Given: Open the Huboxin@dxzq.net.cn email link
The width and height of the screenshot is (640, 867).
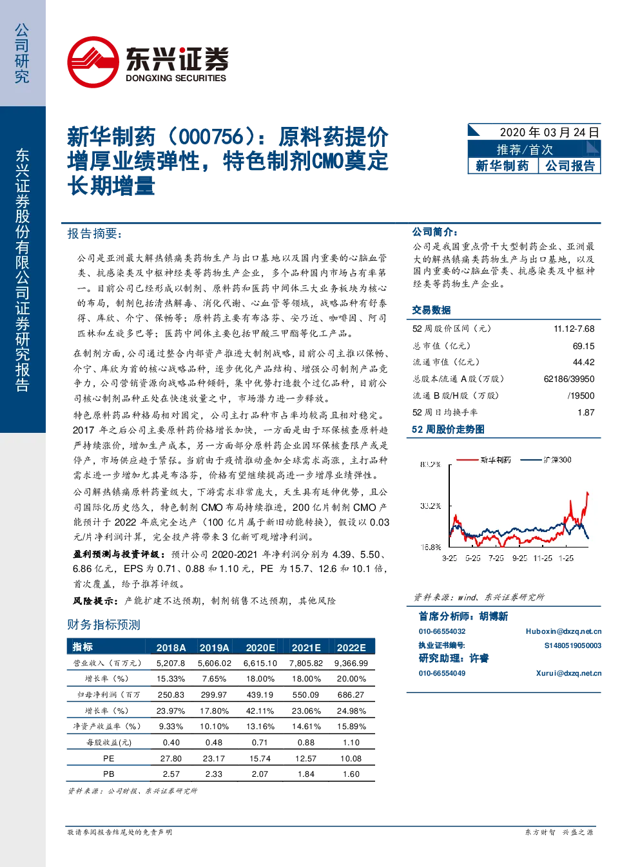Looking at the screenshot, I should point(563,631).
